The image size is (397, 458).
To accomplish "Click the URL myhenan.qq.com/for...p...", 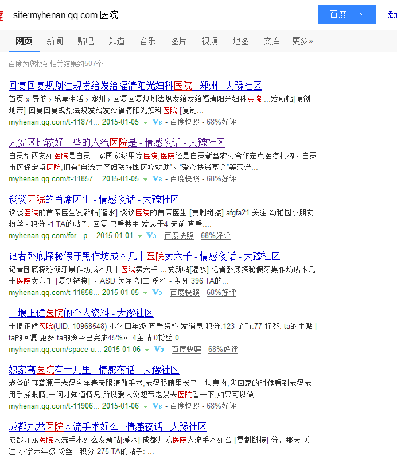I will click(51, 235).
